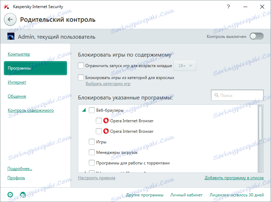Viewport: 271px width, 202px height.
Task: Check Блокировать игры из категорий для взрослых
Action: click(81, 78)
